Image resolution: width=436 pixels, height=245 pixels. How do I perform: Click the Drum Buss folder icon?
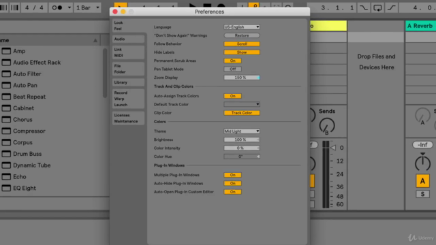point(6,154)
